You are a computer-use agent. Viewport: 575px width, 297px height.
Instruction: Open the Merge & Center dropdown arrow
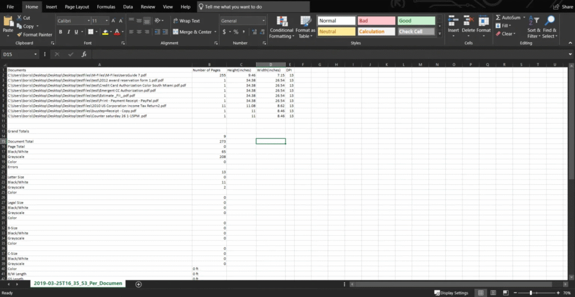216,32
